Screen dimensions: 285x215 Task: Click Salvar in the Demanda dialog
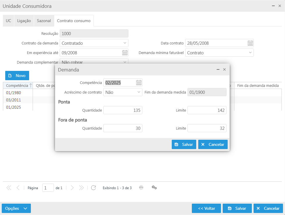tap(184, 144)
